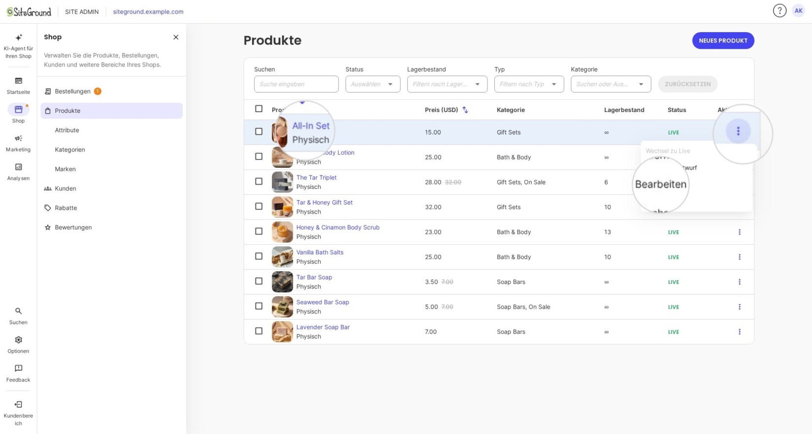Open siteground.example.com link
812x434 pixels.
[148, 12]
